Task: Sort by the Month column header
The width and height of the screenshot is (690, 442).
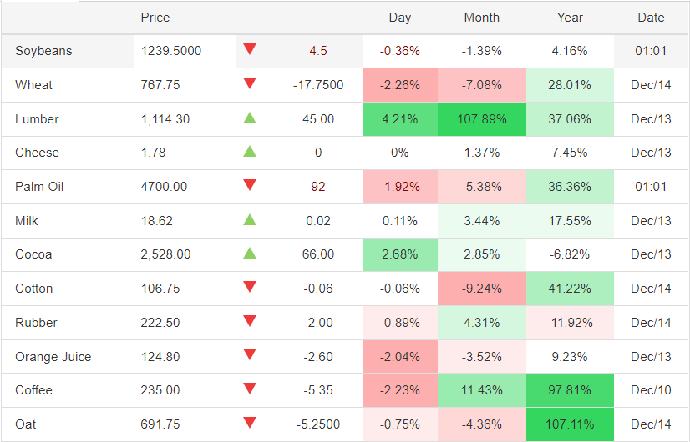Action: [x=481, y=18]
